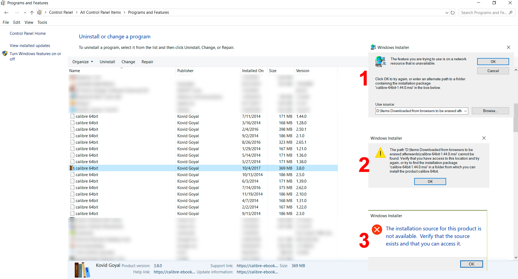Sort programs by the Name column
518x279 pixels.
point(122,71)
